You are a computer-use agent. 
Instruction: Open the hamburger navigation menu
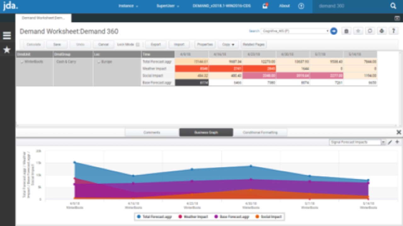pyautogui.click(x=7, y=36)
